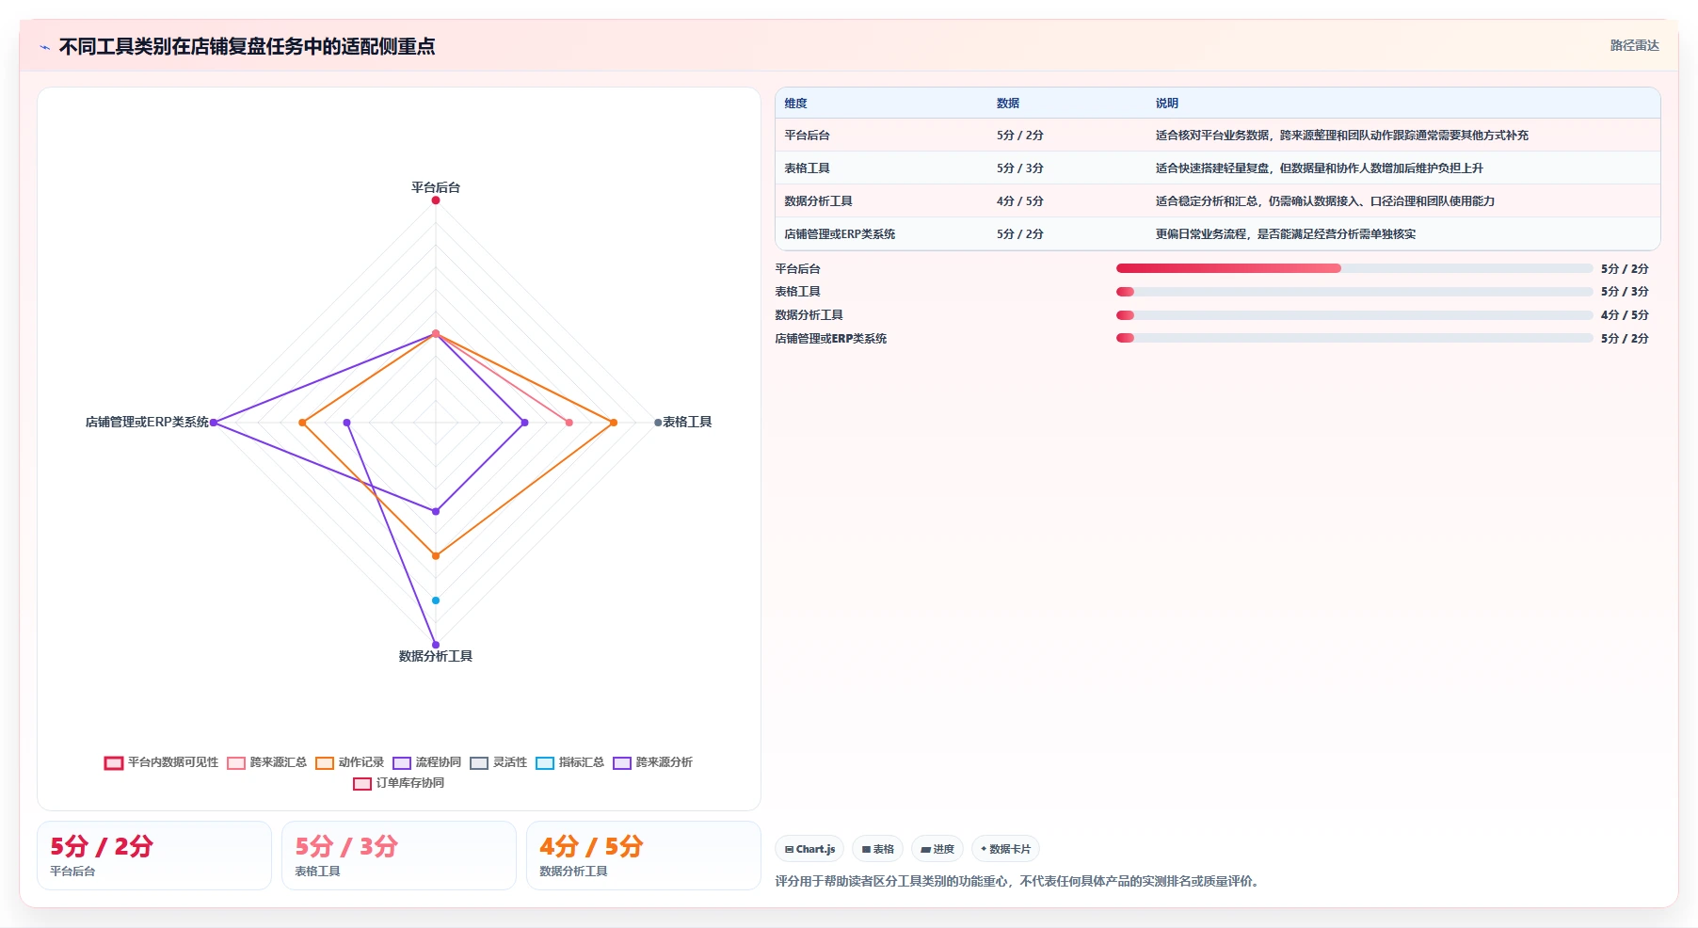Screen dimensions: 1698x928
Task: Click the 表格工具 progress bar
Action: (x=1354, y=292)
